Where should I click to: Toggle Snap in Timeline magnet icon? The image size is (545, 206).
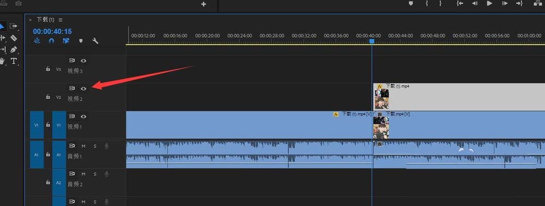pos(51,41)
